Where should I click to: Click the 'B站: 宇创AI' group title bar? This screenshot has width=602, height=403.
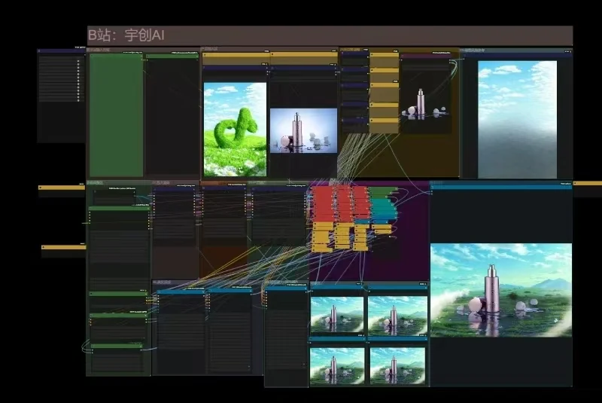click(330, 35)
